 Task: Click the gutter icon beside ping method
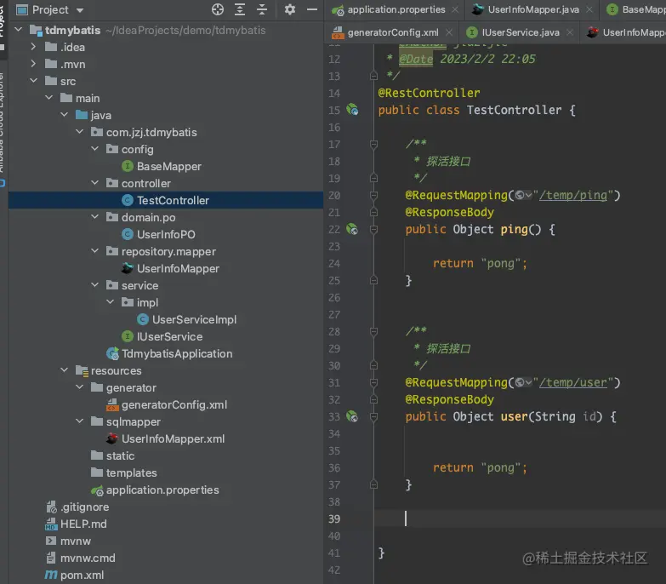click(352, 229)
